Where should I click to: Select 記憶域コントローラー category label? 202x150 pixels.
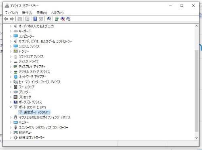click(x=32, y=137)
